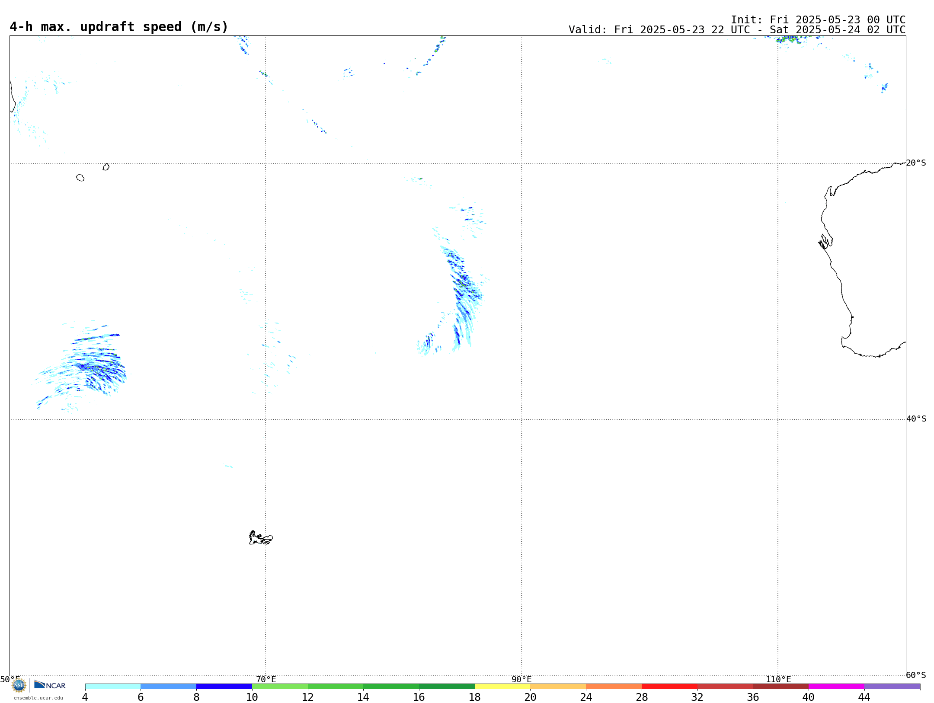Click the dark green 16–18 m/s swatch
This screenshot has width=934, height=703.
click(x=447, y=686)
